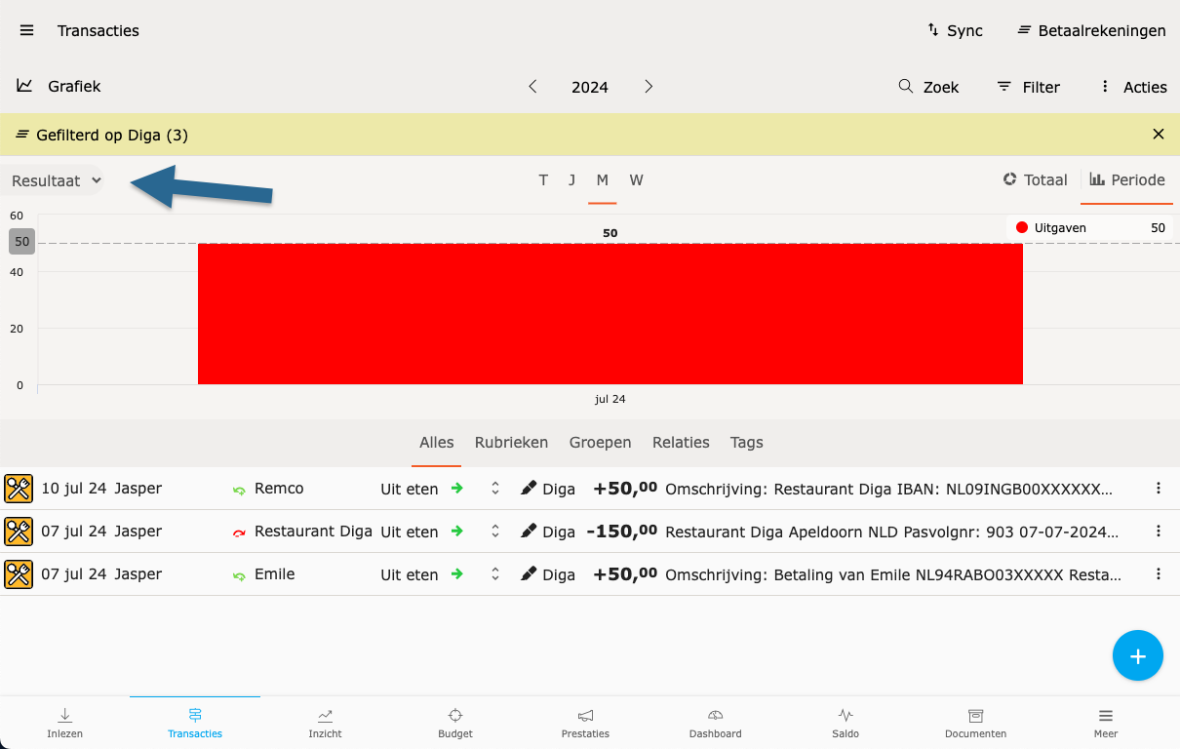Click the Diga pencil icon in Remco row
The height and width of the screenshot is (749, 1180).
pos(529,489)
